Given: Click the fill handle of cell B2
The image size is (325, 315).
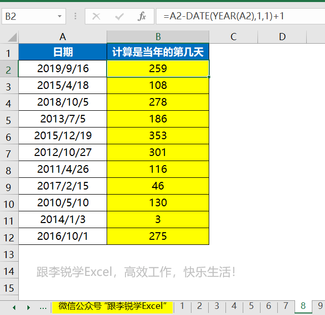Looking at the screenshot, I should tap(209, 77).
